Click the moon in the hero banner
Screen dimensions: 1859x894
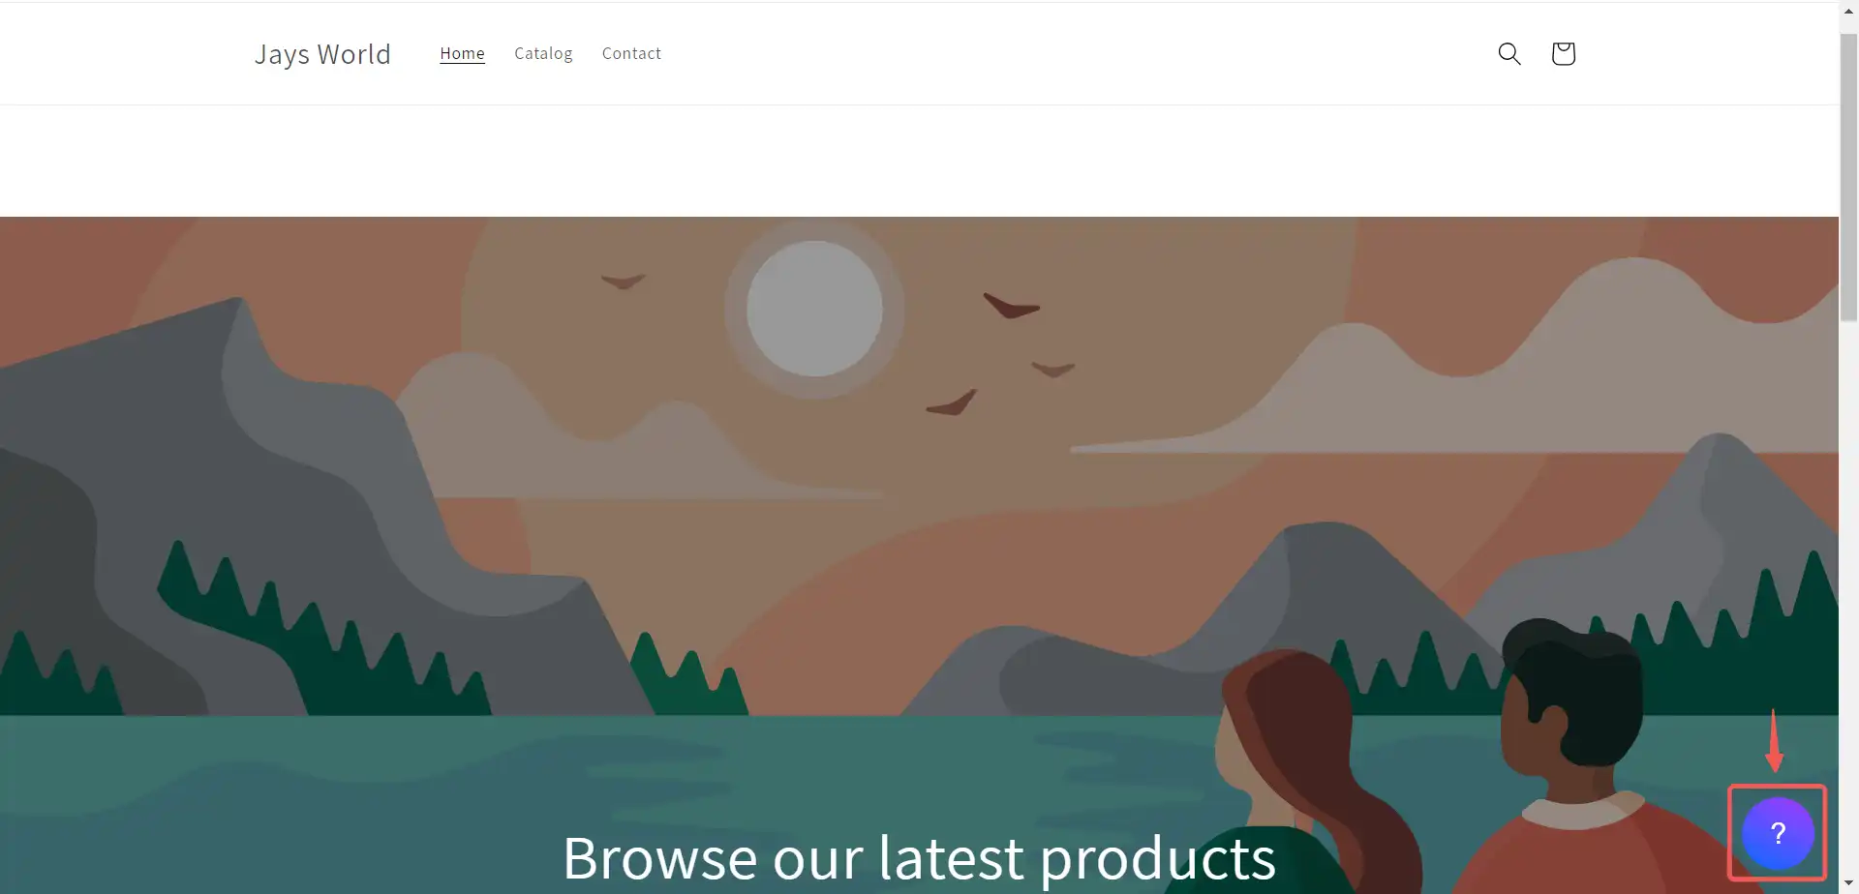[x=814, y=309]
